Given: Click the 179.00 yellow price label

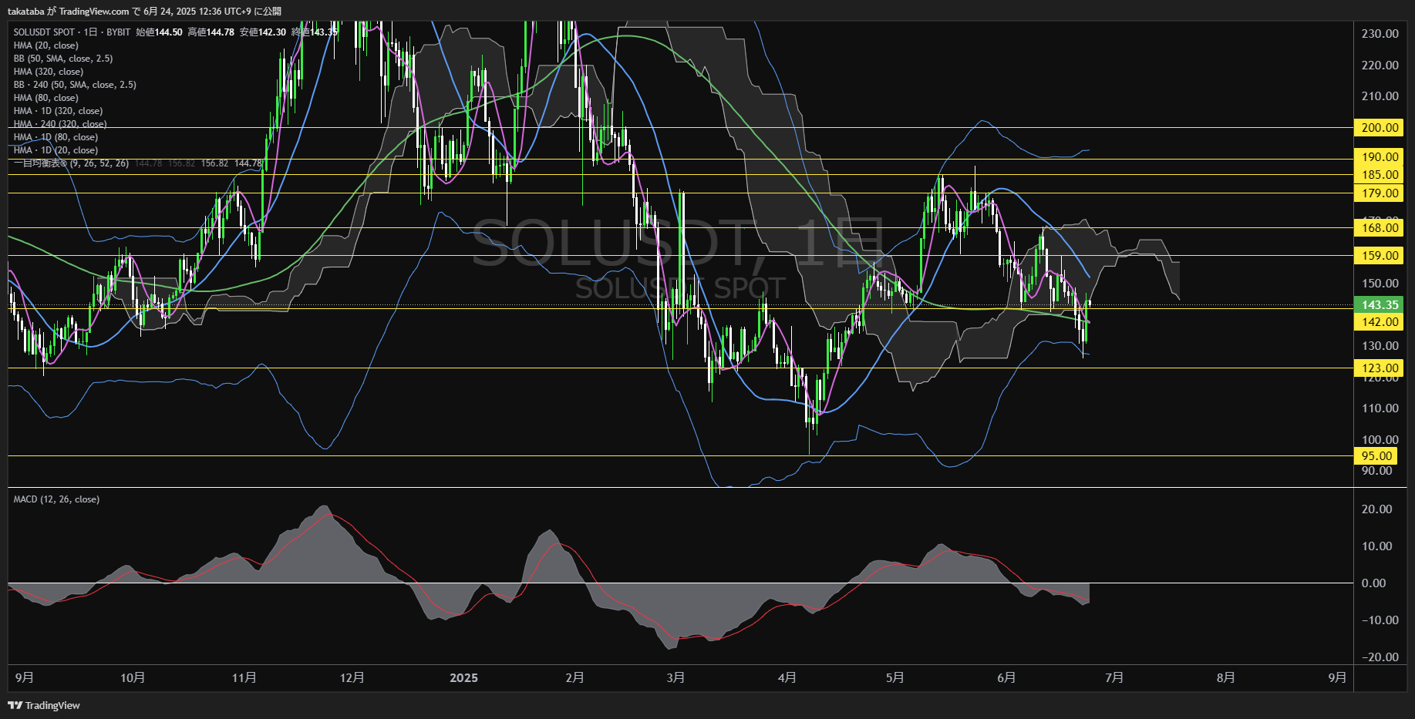Looking at the screenshot, I should pos(1379,193).
